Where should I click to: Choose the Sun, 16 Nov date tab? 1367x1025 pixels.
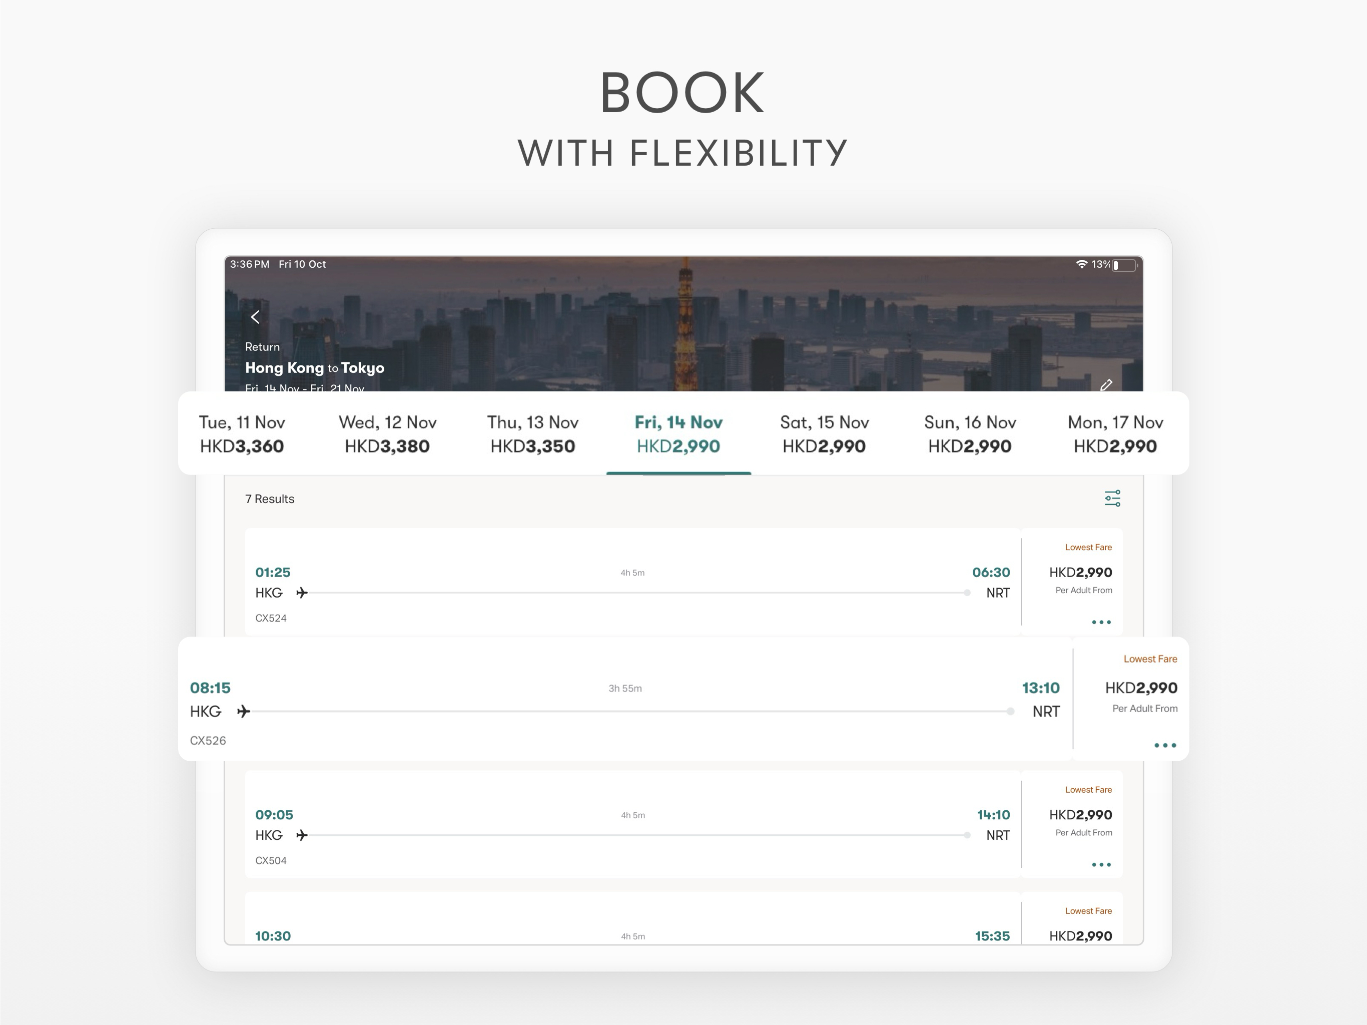click(970, 434)
